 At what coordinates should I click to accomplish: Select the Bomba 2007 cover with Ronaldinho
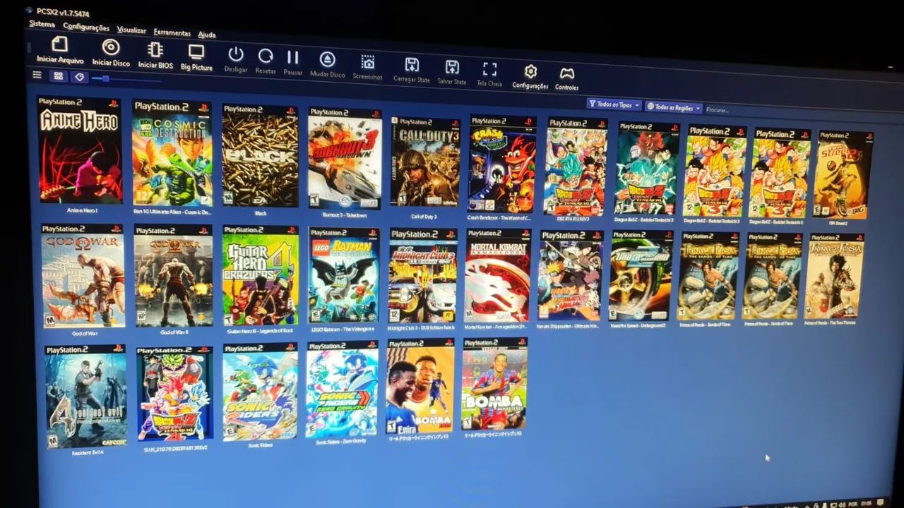coord(494,385)
